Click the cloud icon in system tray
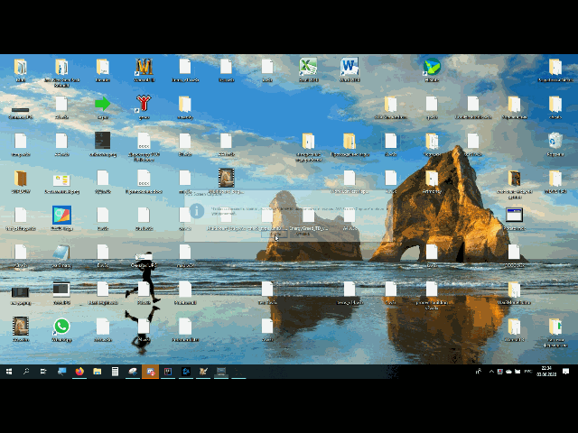The image size is (578, 433). [x=508, y=372]
